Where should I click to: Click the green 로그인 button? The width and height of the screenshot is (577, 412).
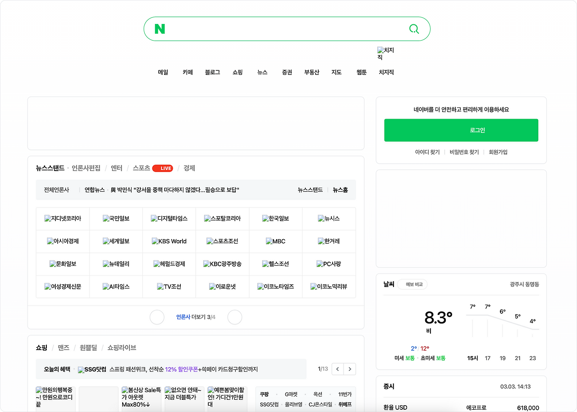[x=461, y=130]
